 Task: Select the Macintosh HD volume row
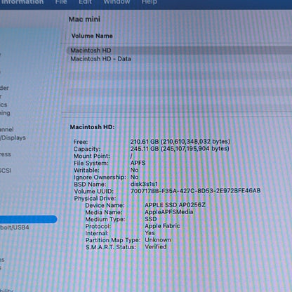click(179, 51)
